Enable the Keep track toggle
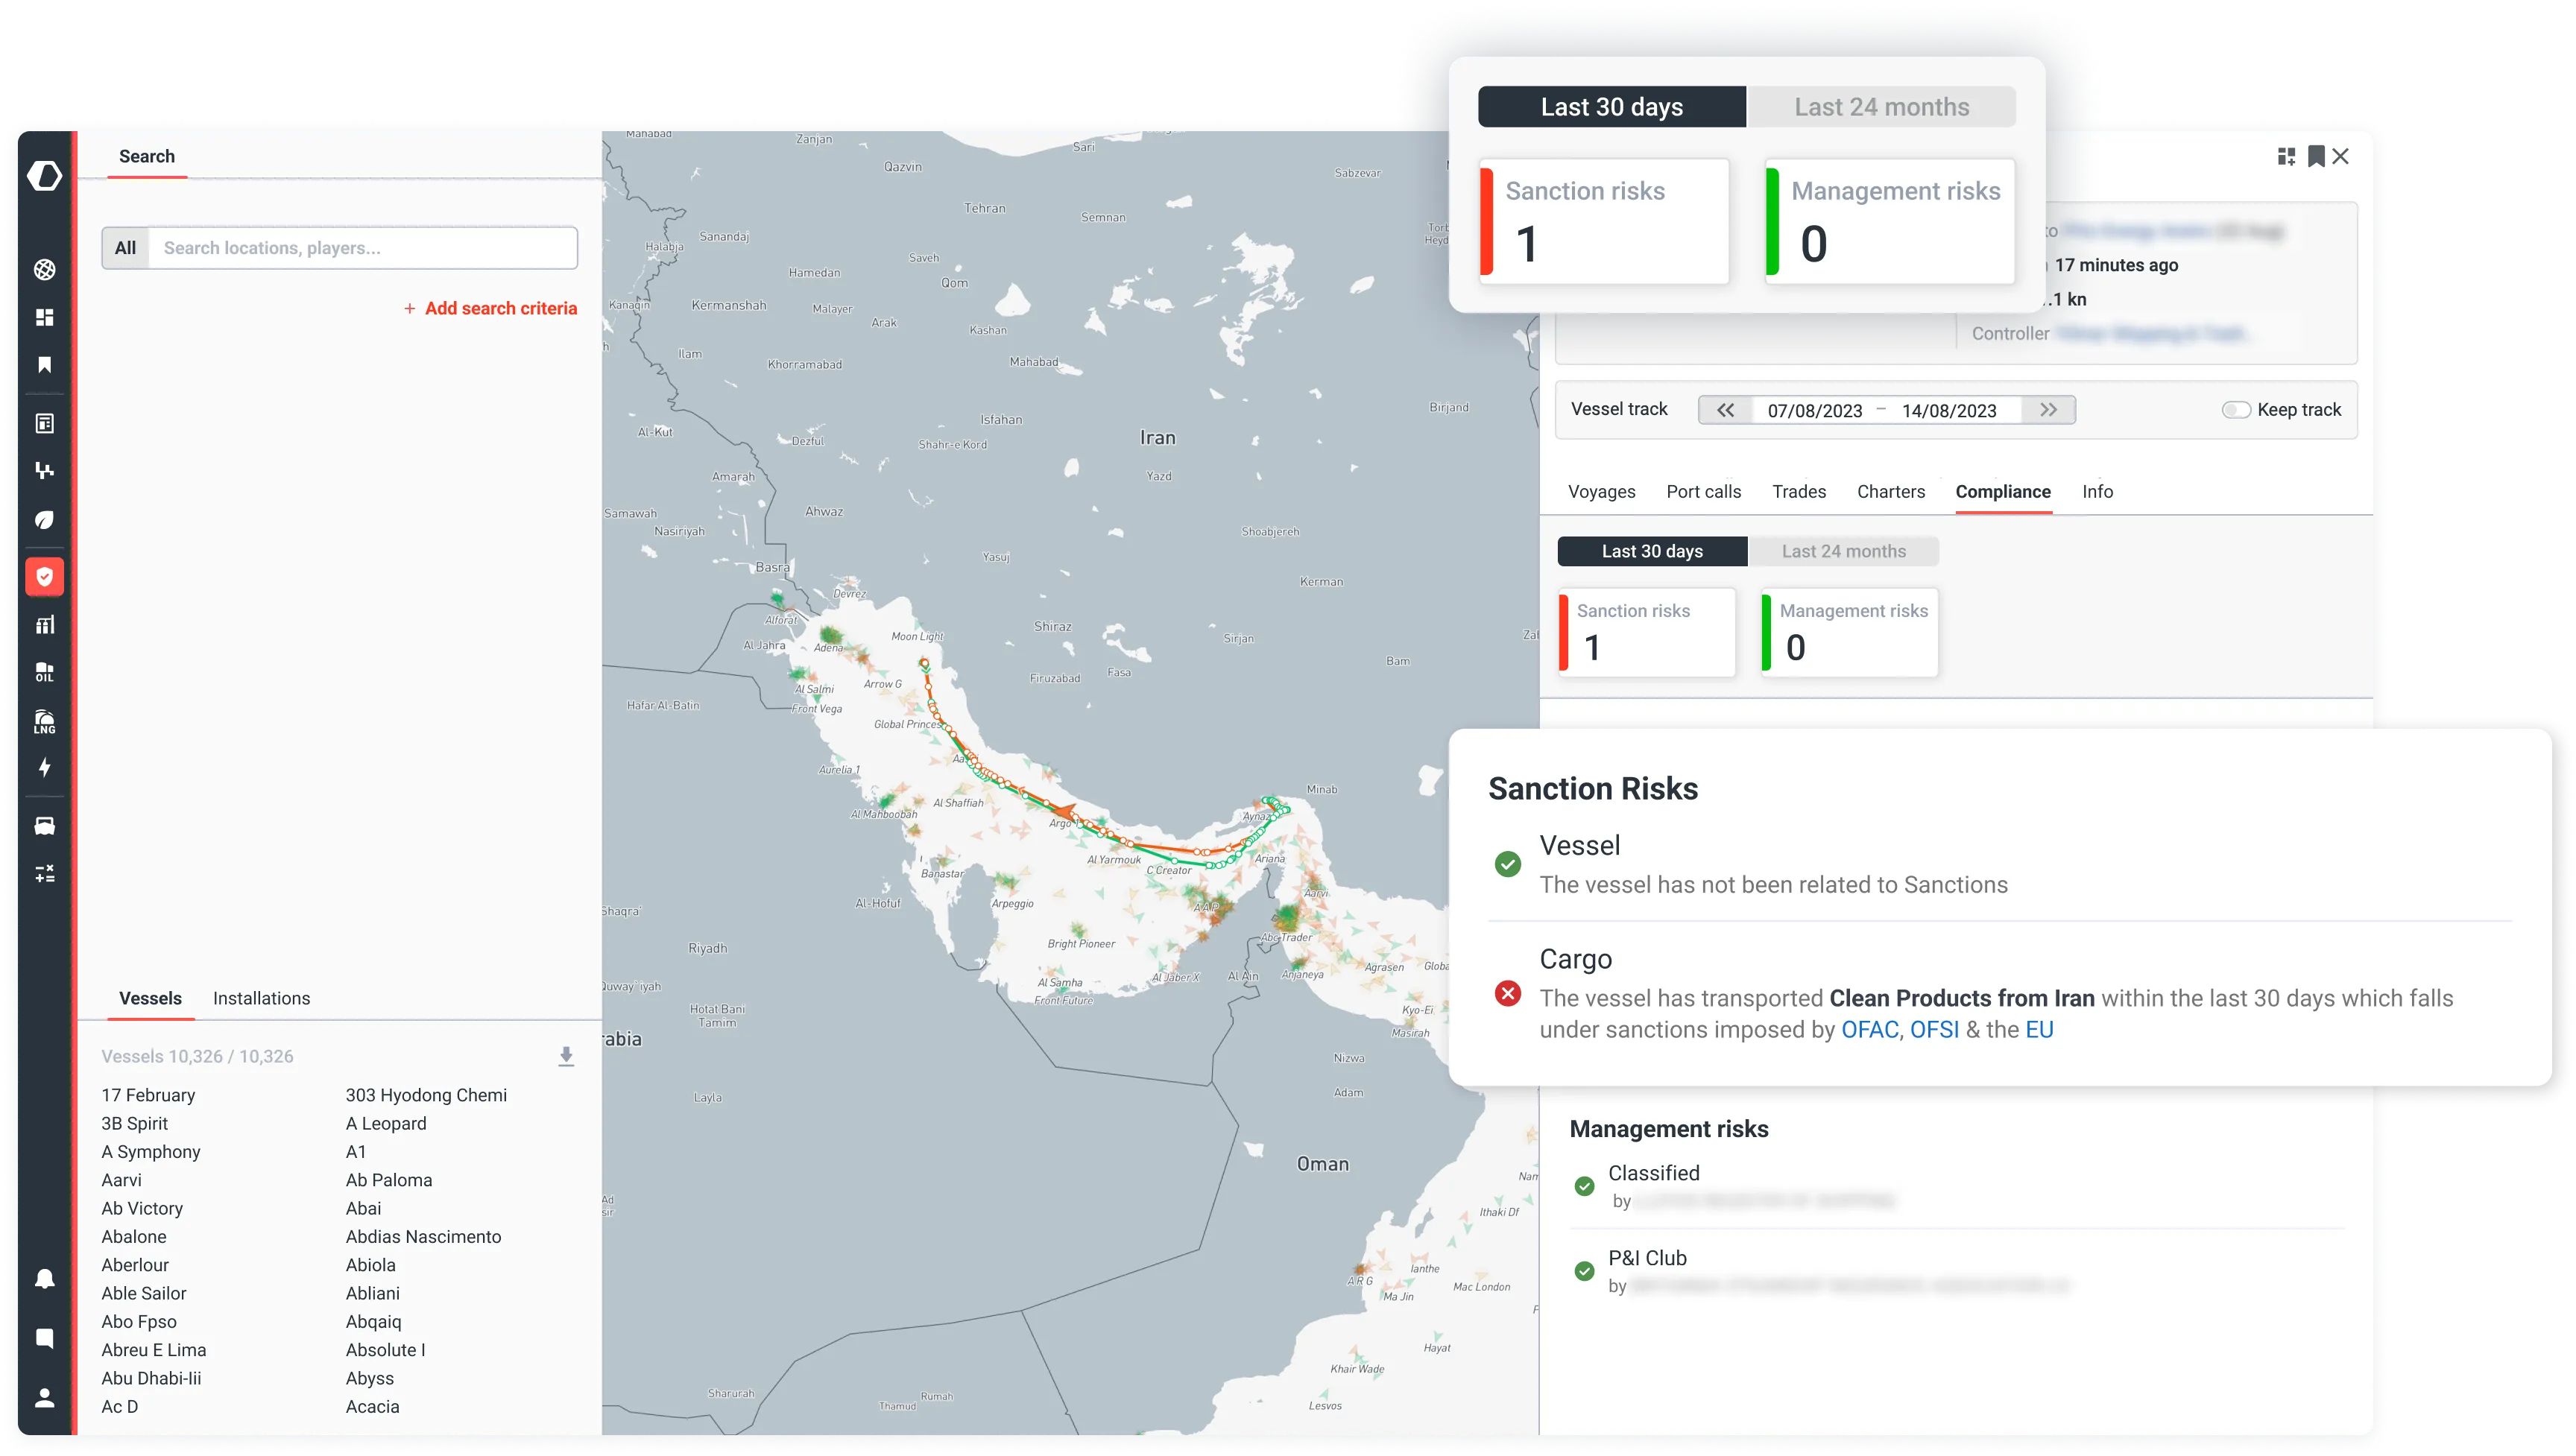This screenshot has width=2576, height=1456. tap(2237, 409)
